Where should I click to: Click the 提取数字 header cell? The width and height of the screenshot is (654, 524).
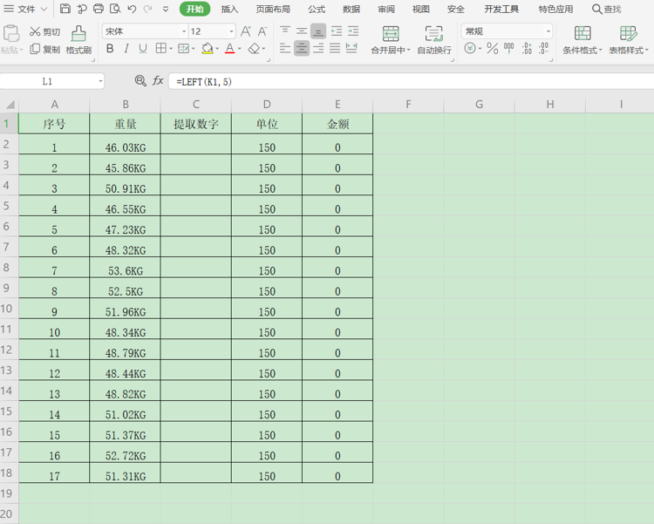tap(196, 124)
